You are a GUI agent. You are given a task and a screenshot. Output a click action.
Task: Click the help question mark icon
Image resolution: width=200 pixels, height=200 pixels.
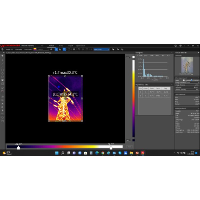[x=176, y=46]
